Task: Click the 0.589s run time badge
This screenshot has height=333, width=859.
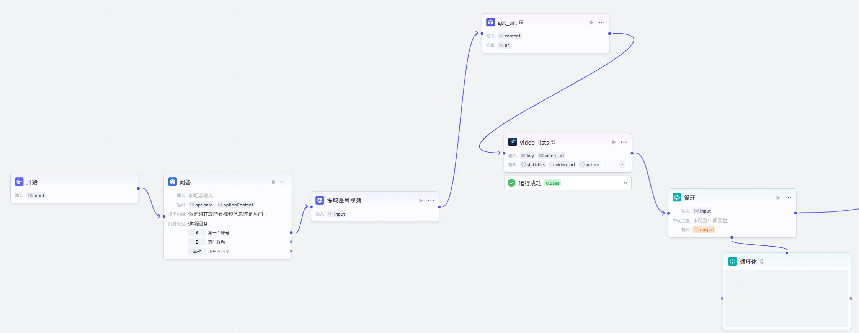Action: coord(552,183)
